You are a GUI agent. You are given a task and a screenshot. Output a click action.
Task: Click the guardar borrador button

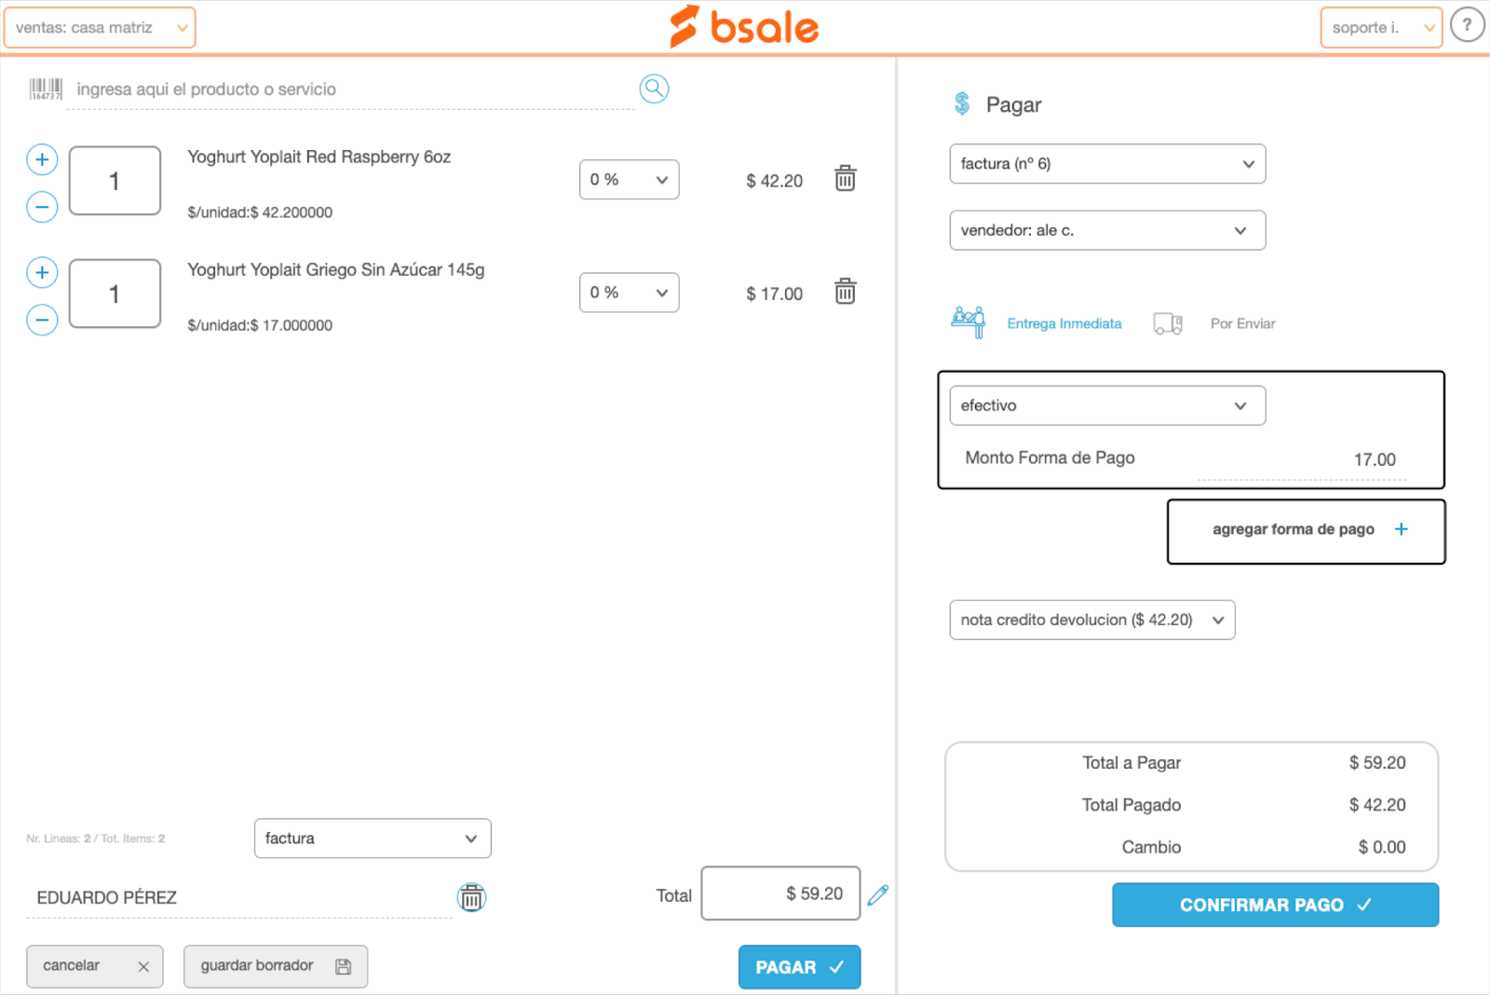276,966
